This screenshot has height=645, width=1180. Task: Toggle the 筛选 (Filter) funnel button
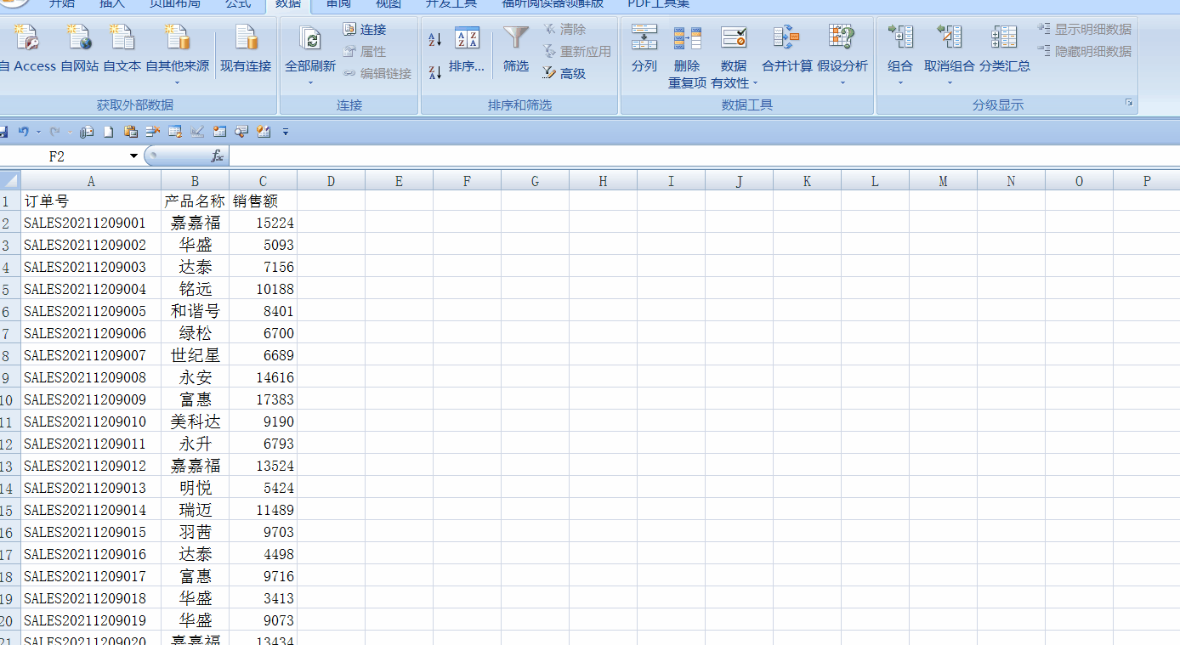click(516, 38)
